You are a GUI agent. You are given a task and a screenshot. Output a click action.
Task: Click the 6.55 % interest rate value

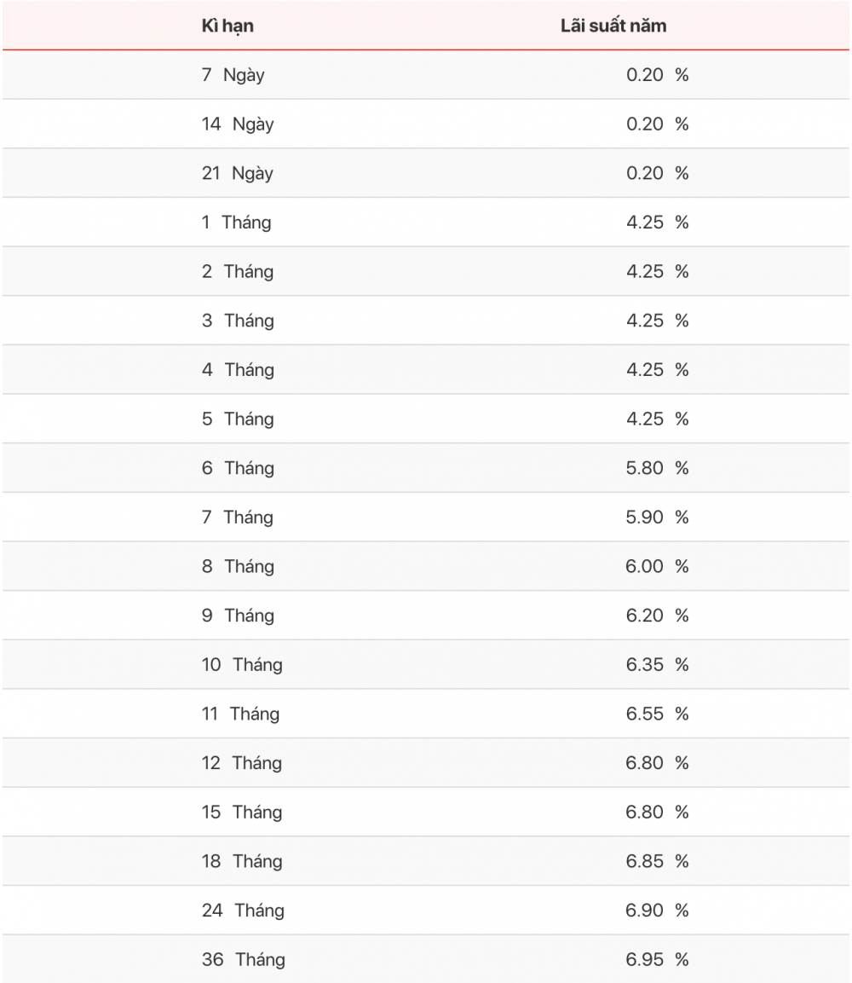pos(657,714)
